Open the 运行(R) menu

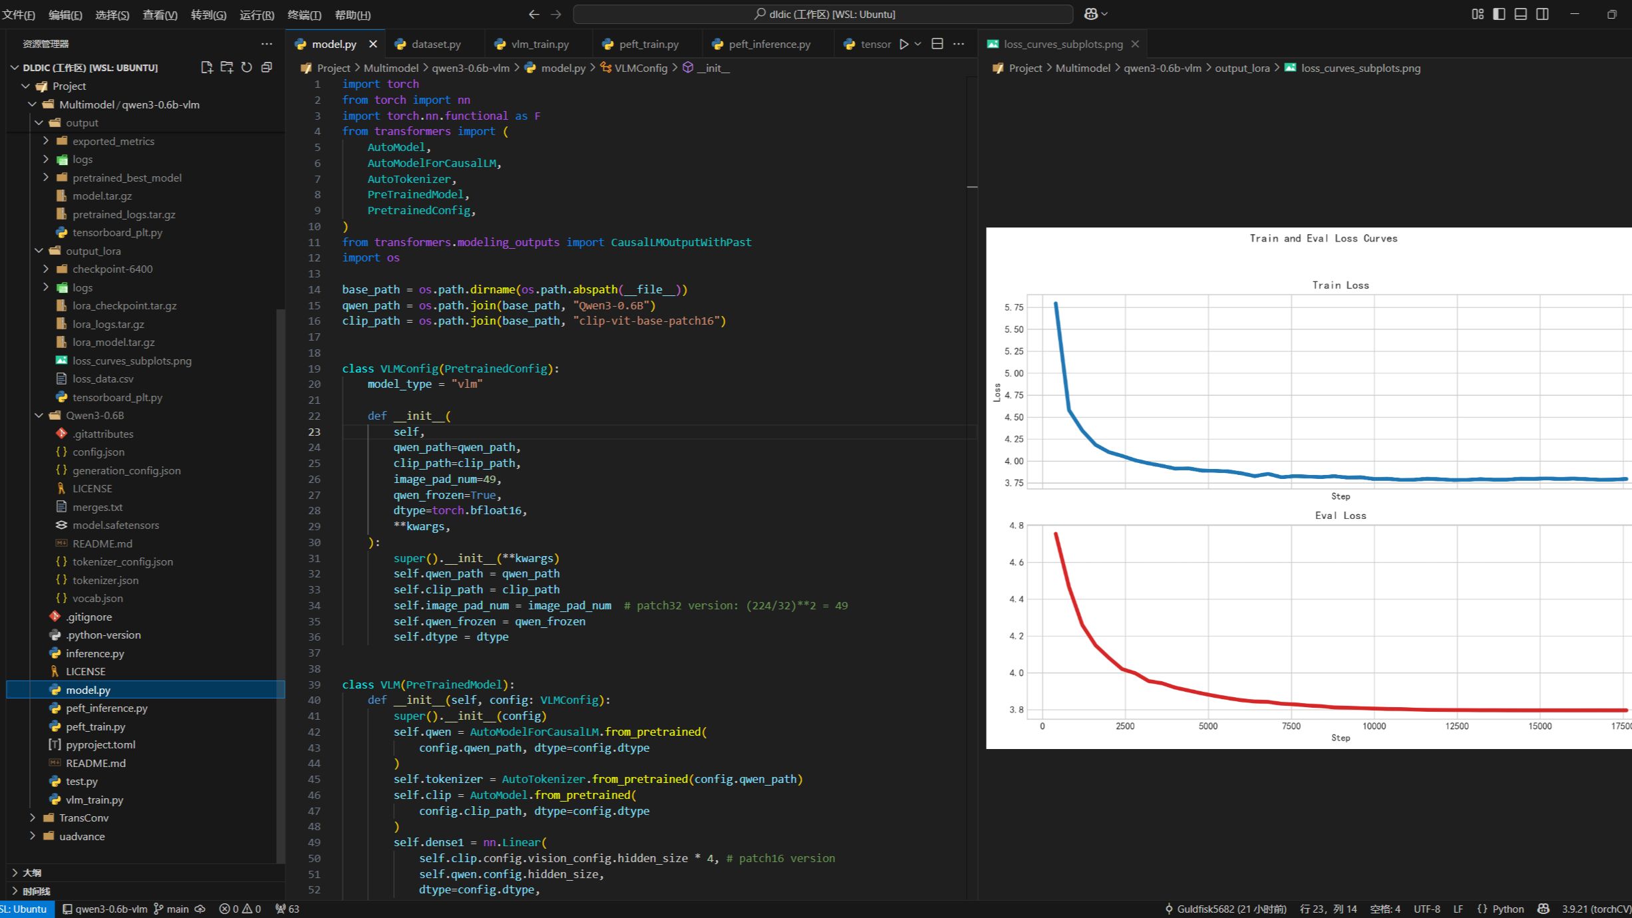[257, 15]
